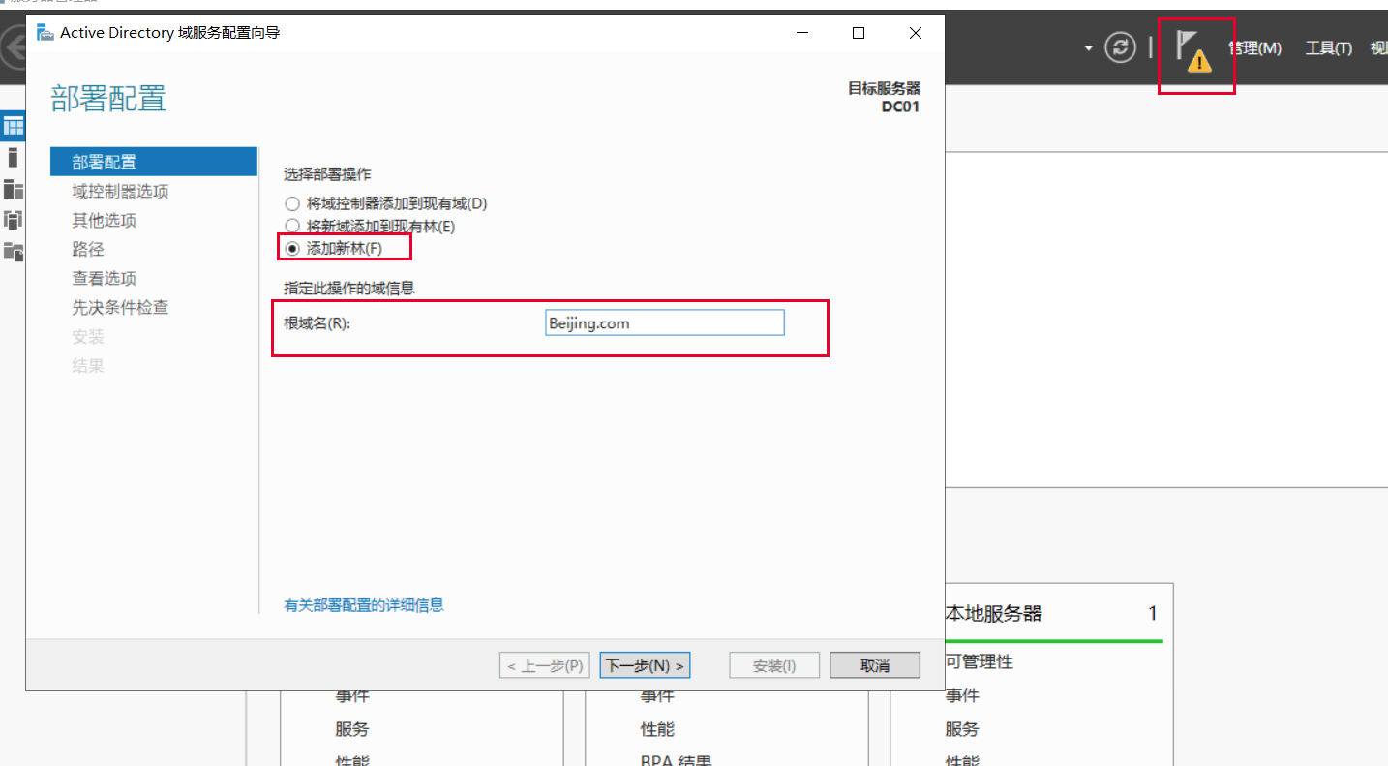
Task: Open the 管理(M) menu
Action: pos(1254,48)
